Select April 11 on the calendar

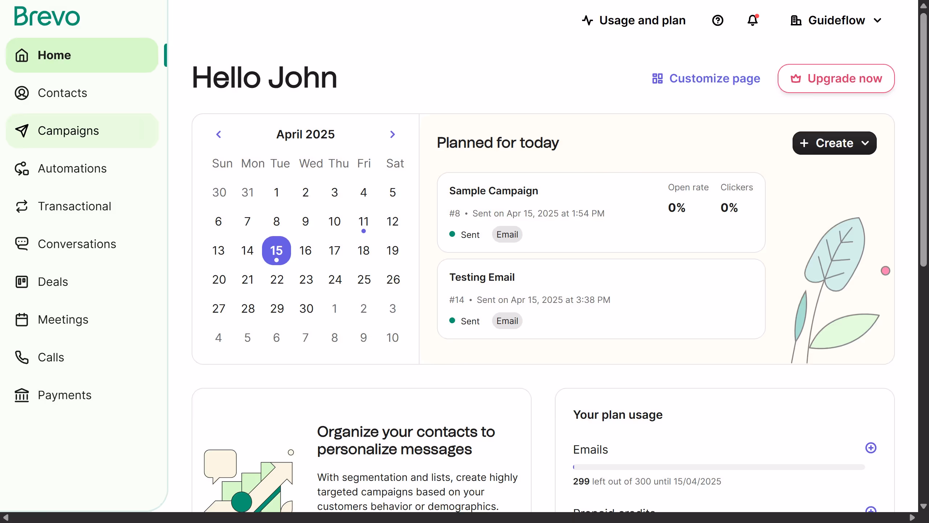click(363, 222)
